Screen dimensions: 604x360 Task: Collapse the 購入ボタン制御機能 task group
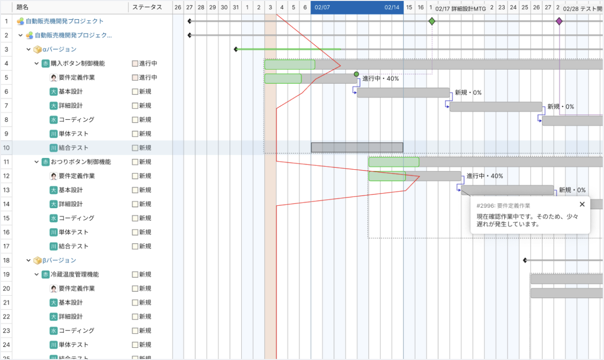click(37, 63)
